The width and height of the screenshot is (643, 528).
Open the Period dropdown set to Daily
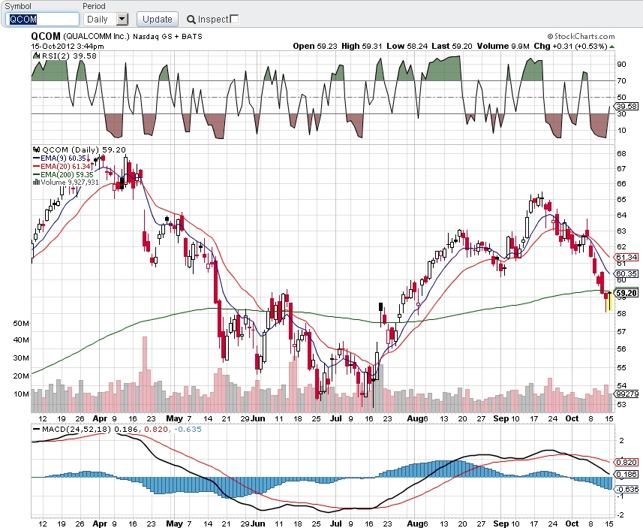click(106, 20)
